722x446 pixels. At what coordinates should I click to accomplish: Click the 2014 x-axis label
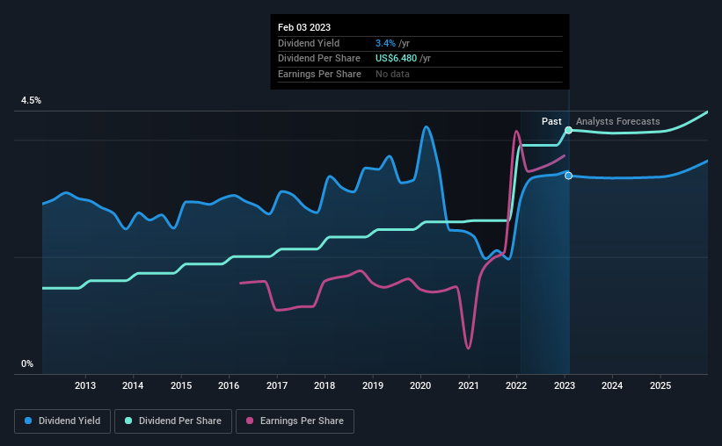133,385
